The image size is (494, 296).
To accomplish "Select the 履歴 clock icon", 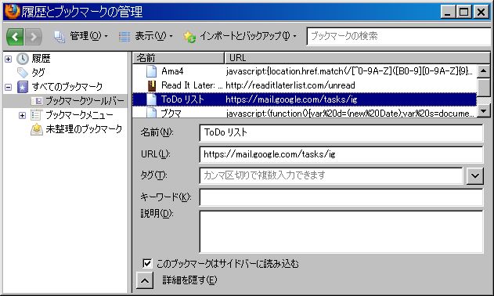I will 23,59.
